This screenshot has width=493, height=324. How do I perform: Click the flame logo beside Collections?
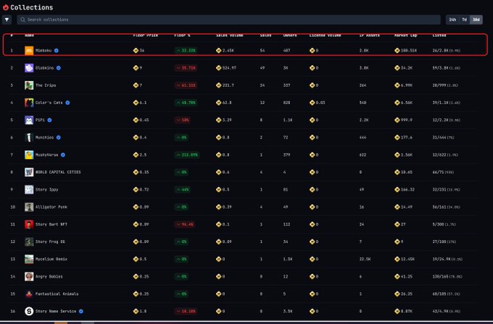coord(6,7)
